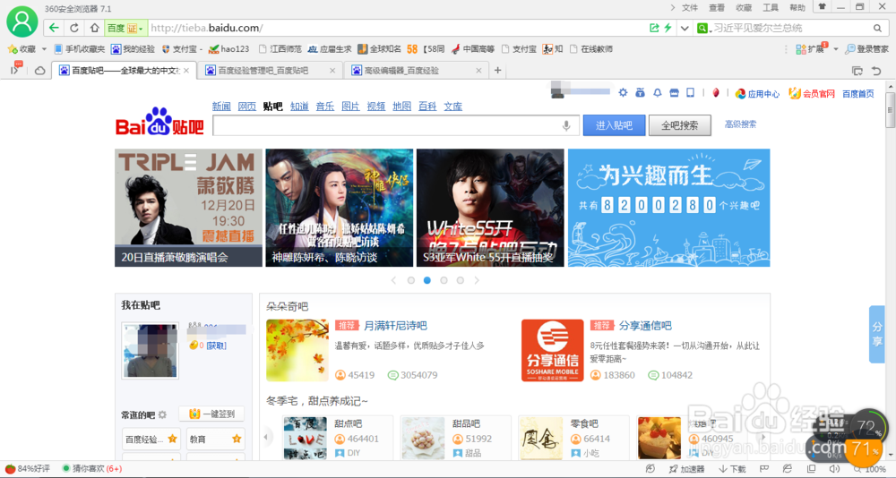896x478 pixels.
Task: Click the mobile phone icon
Action: [x=690, y=92]
